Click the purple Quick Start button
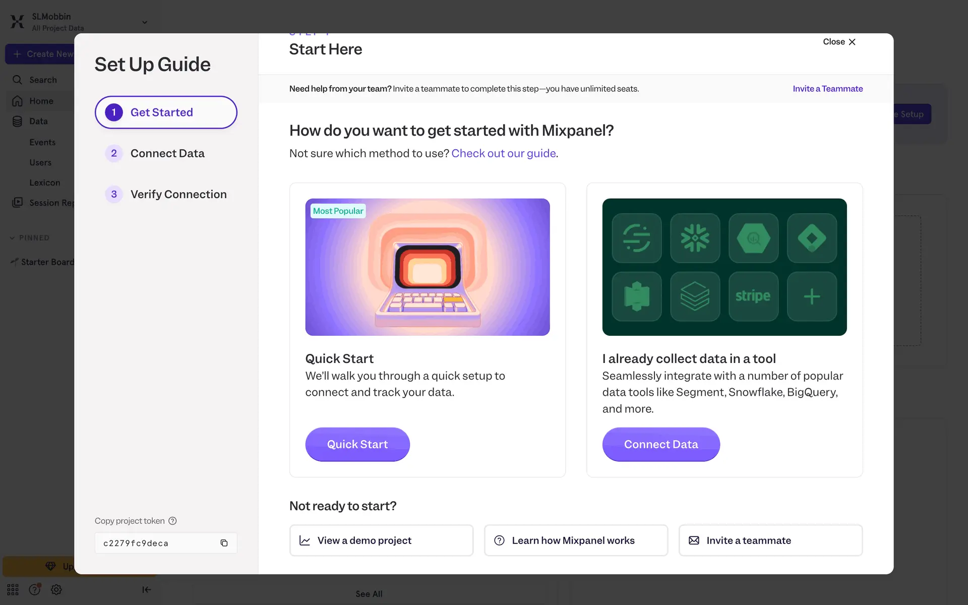This screenshot has height=605, width=968. pyautogui.click(x=357, y=444)
